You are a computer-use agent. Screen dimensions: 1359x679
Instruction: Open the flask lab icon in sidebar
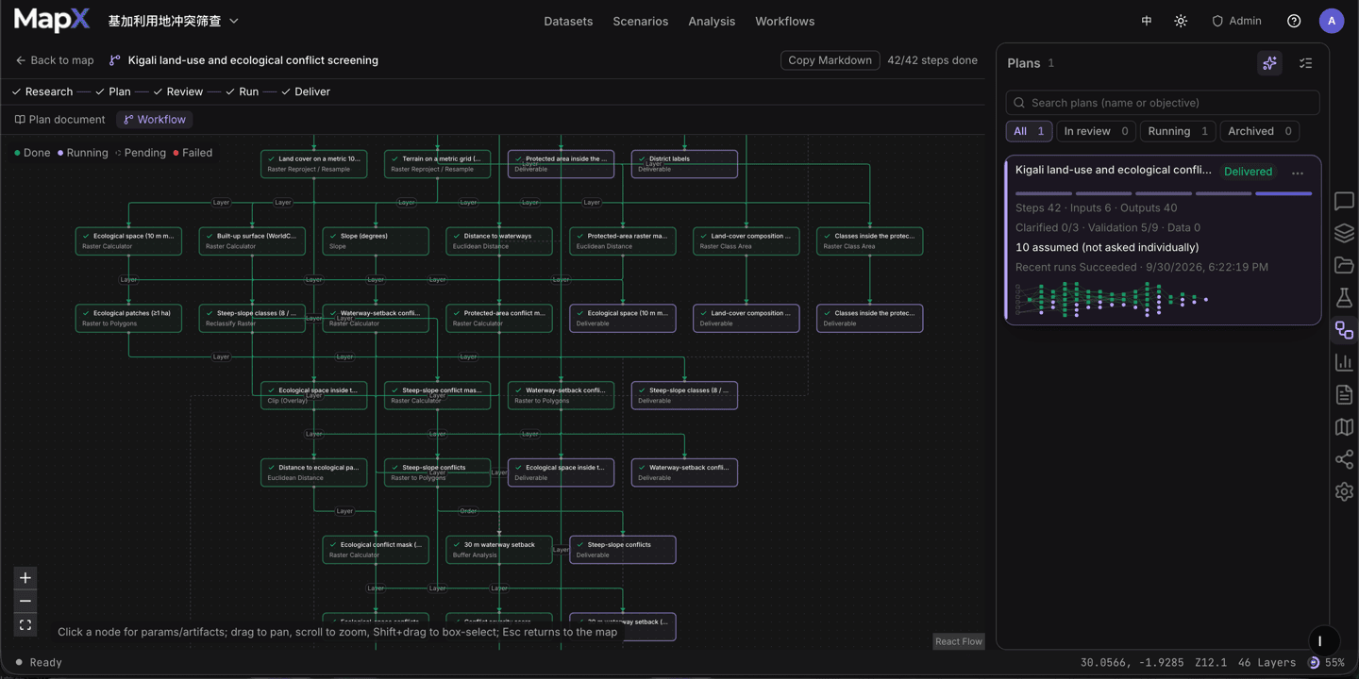click(x=1344, y=298)
